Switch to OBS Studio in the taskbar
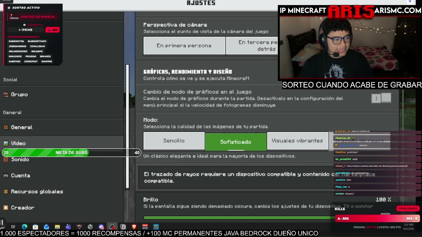Screen dimensions: 422x237 112,227
